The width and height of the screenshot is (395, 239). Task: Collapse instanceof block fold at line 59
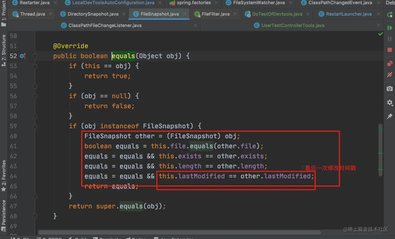35,126
